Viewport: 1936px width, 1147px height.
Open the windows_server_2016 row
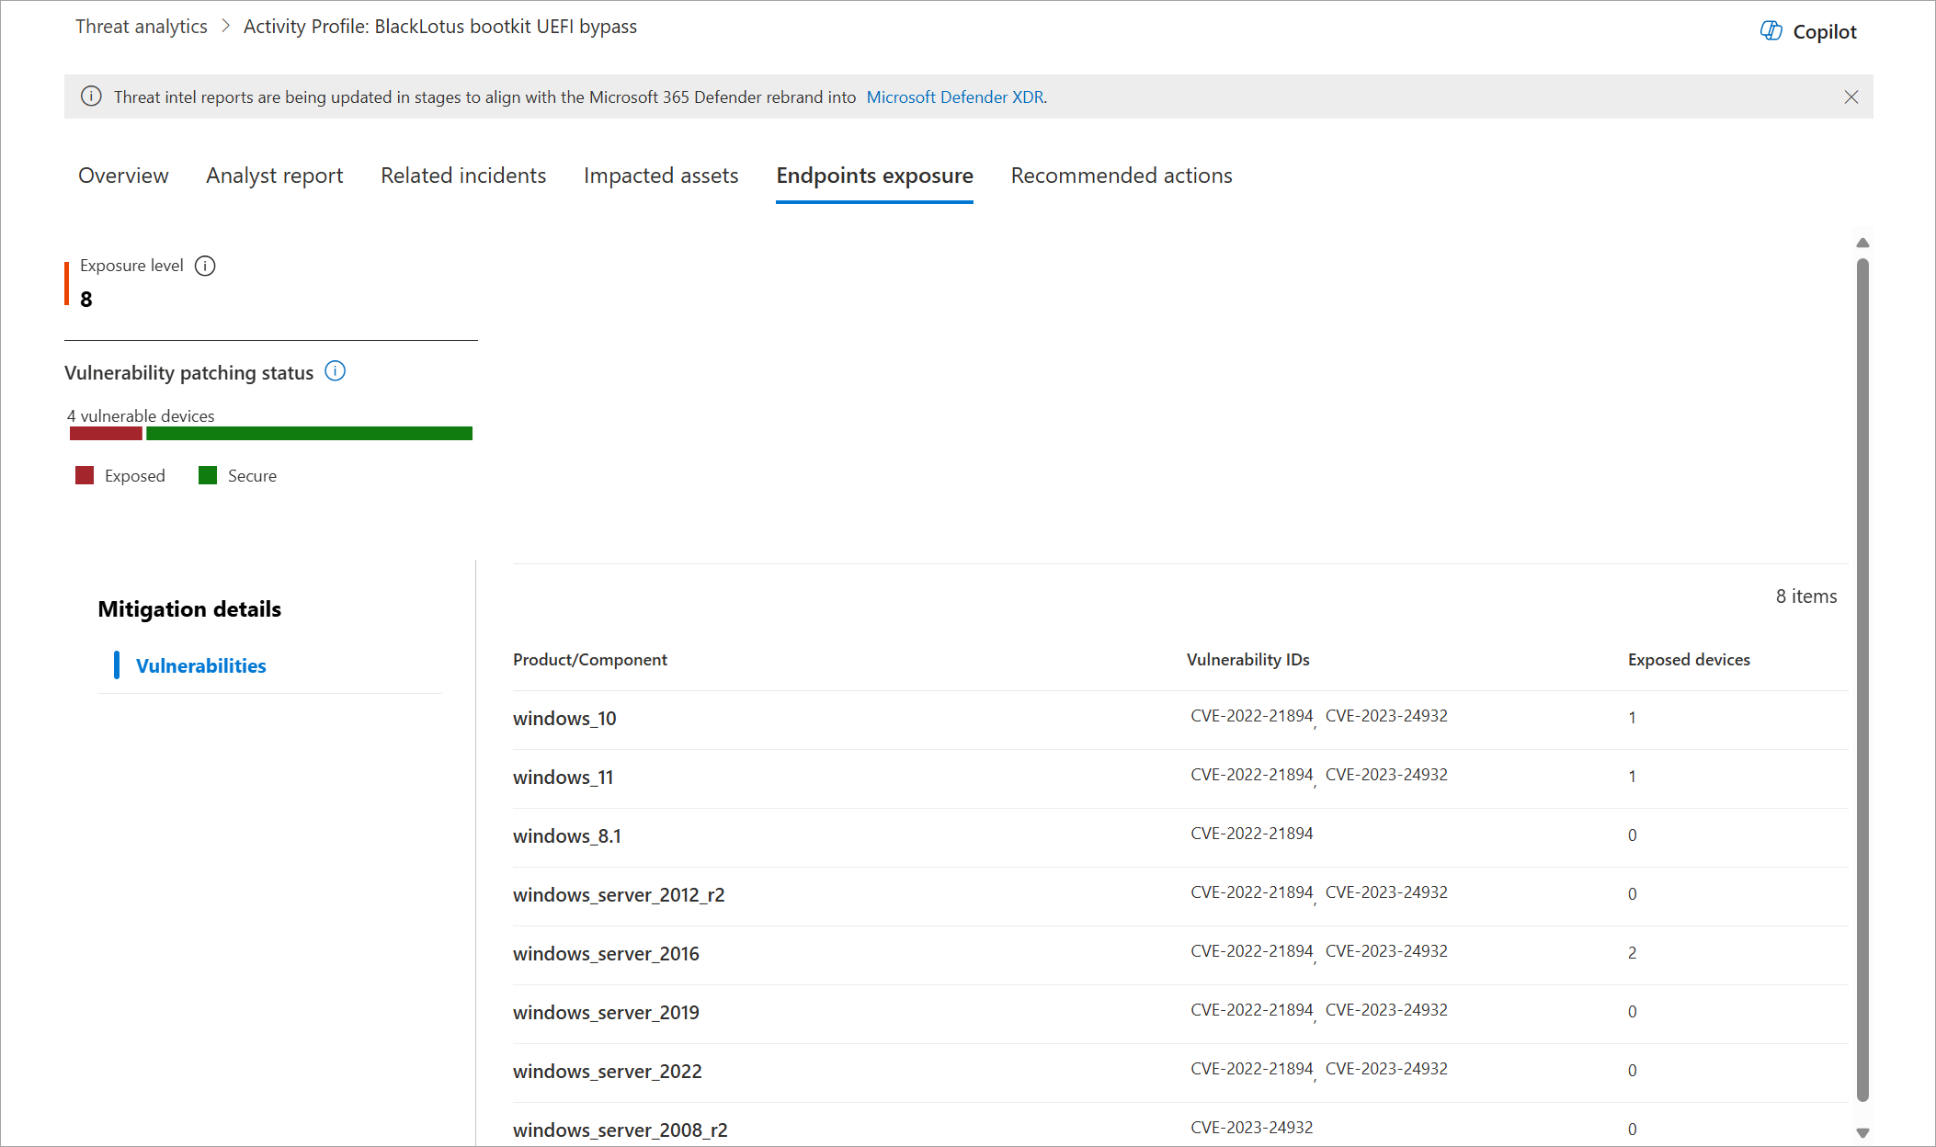606,954
